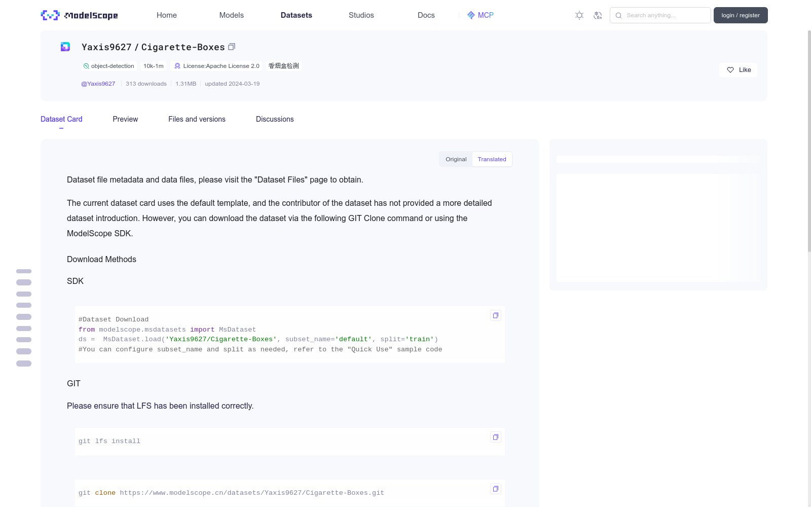Copy the dataset name Yaxis9627/Cigarette-Boxes
Screen dimensions: 811x507
[x=232, y=47]
